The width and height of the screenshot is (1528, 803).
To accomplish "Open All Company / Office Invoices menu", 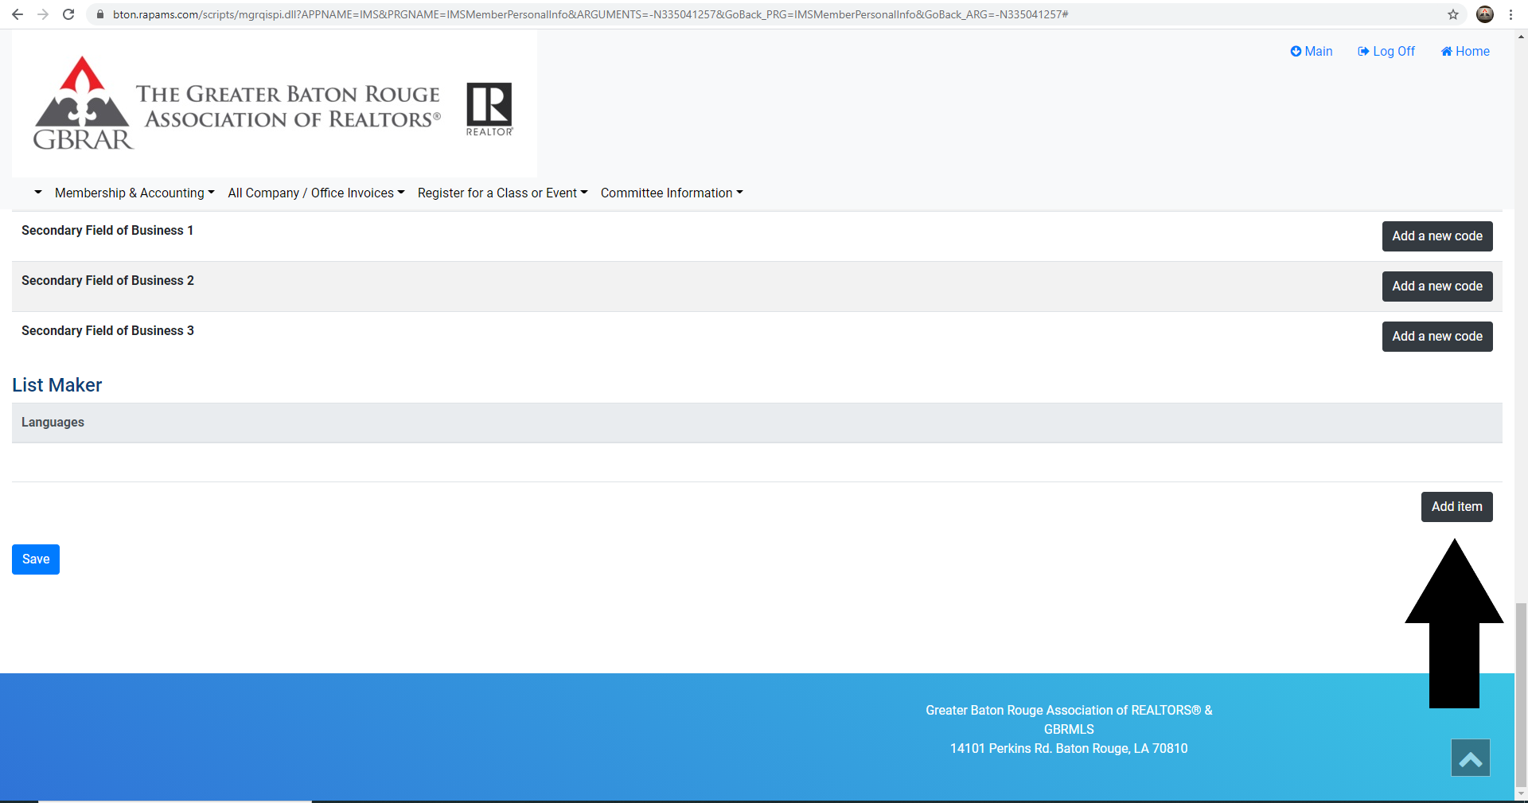I will tap(316, 193).
